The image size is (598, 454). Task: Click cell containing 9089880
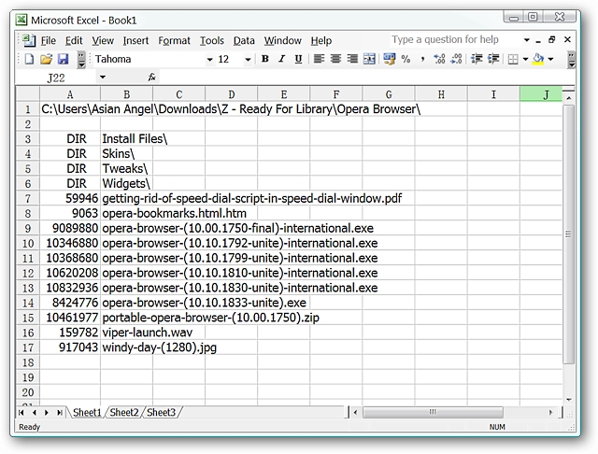(70, 228)
